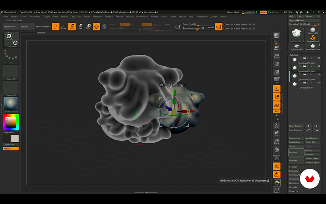This screenshot has height=204, width=326.
Task: Click the select up arrow beside Listar Todas
Action: point(309,126)
